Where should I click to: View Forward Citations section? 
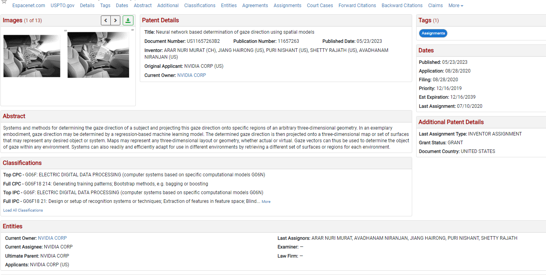357,6
